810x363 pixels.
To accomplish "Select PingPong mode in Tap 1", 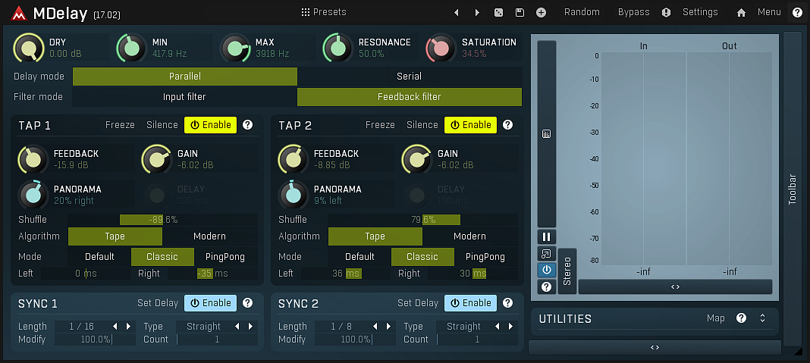I will [225, 257].
